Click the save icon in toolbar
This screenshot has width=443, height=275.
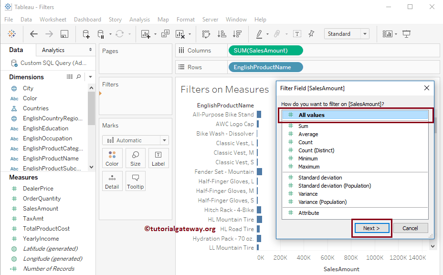pyautogui.click(x=64, y=34)
